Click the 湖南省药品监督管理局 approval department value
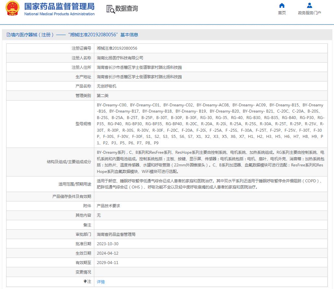The image size is (334, 289). [116, 235]
